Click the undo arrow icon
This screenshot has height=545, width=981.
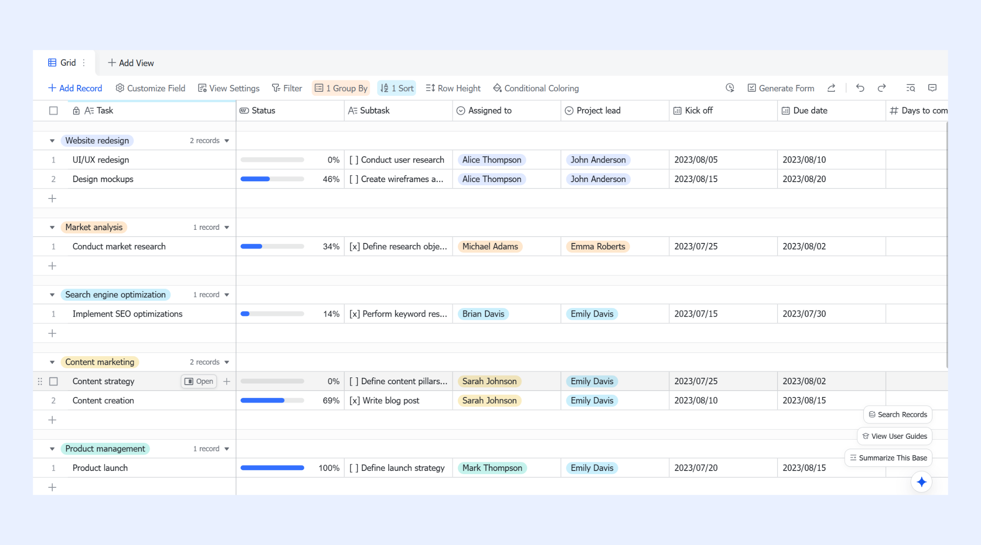tap(860, 88)
